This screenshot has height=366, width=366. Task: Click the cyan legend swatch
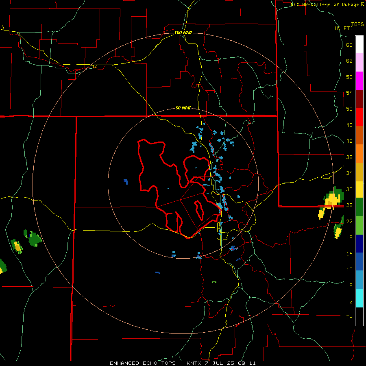pos(359,298)
